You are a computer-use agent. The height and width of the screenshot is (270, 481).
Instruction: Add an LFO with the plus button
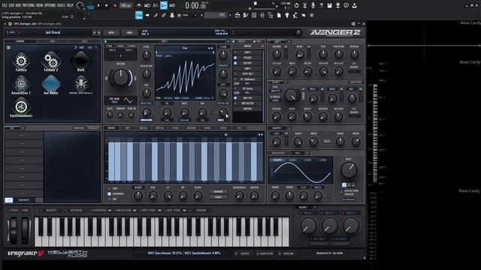point(307,153)
